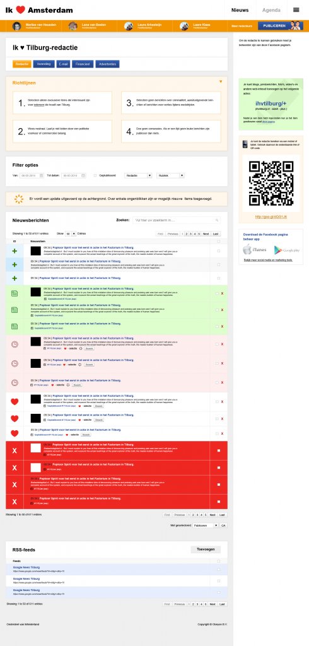Viewport: 309px width, 646px height.
Task: Open Laura Klaas's avatar
Action: [x=184, y=26]
